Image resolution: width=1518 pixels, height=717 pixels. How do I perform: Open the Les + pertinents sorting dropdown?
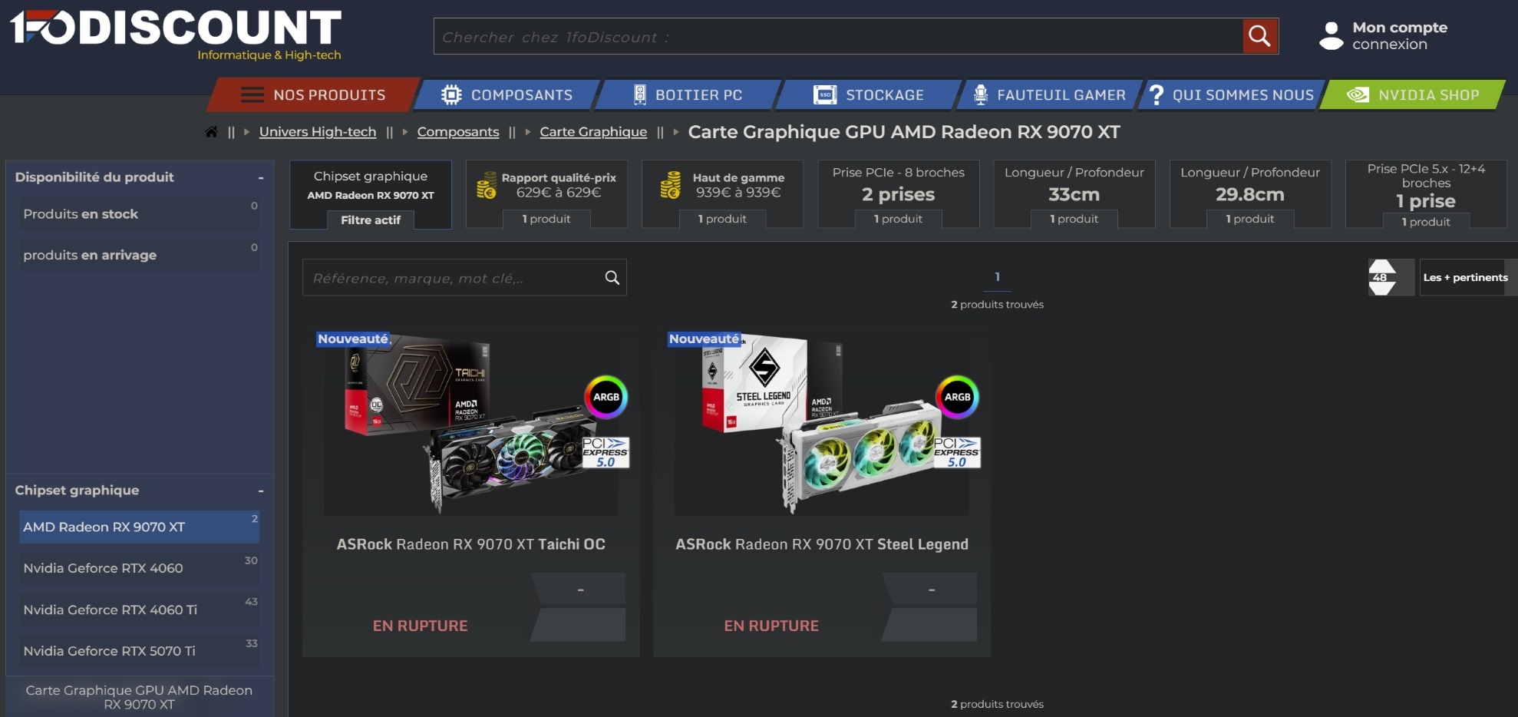coord(1467,277)
